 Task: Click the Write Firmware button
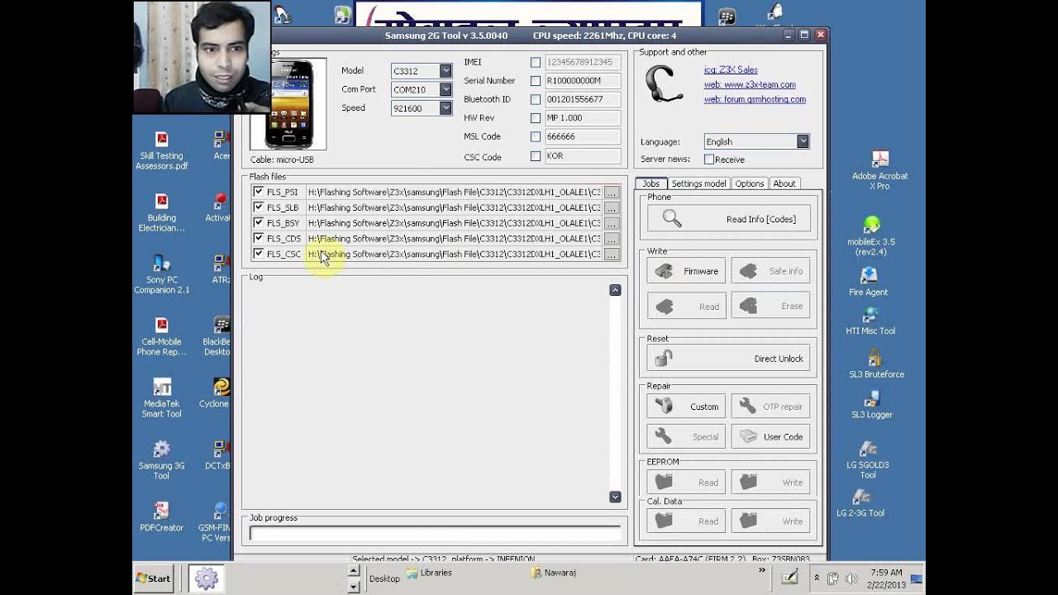tap(686, 271)
